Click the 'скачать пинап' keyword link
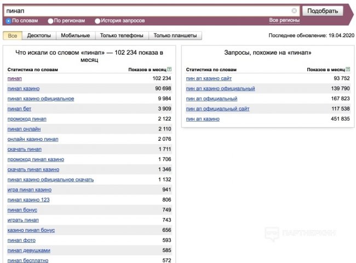356x263 pixels. click(x=25, y=150)
